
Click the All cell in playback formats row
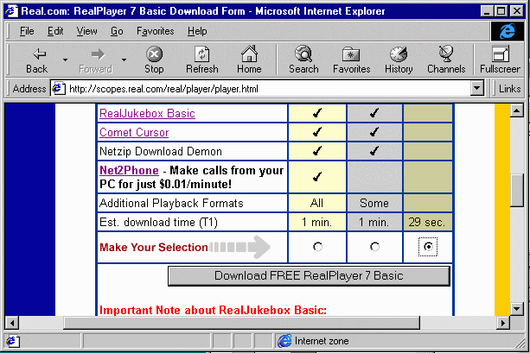[316, 203]
